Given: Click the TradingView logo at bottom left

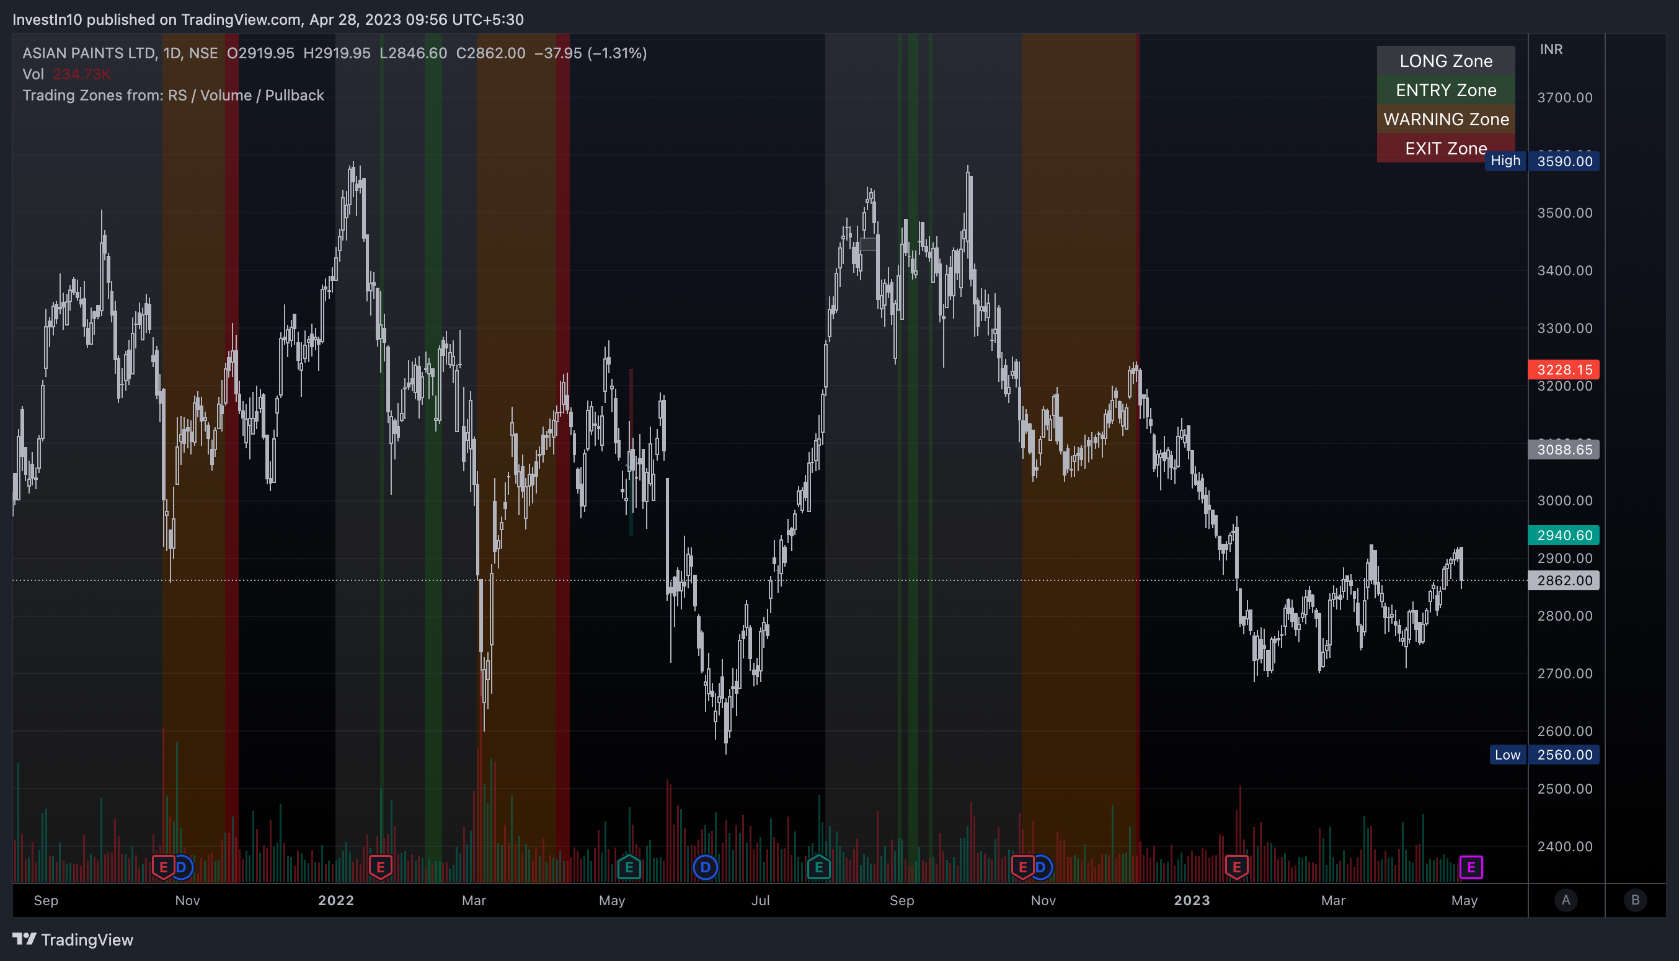Looking at the screenshot, I should tap(73, 939).
